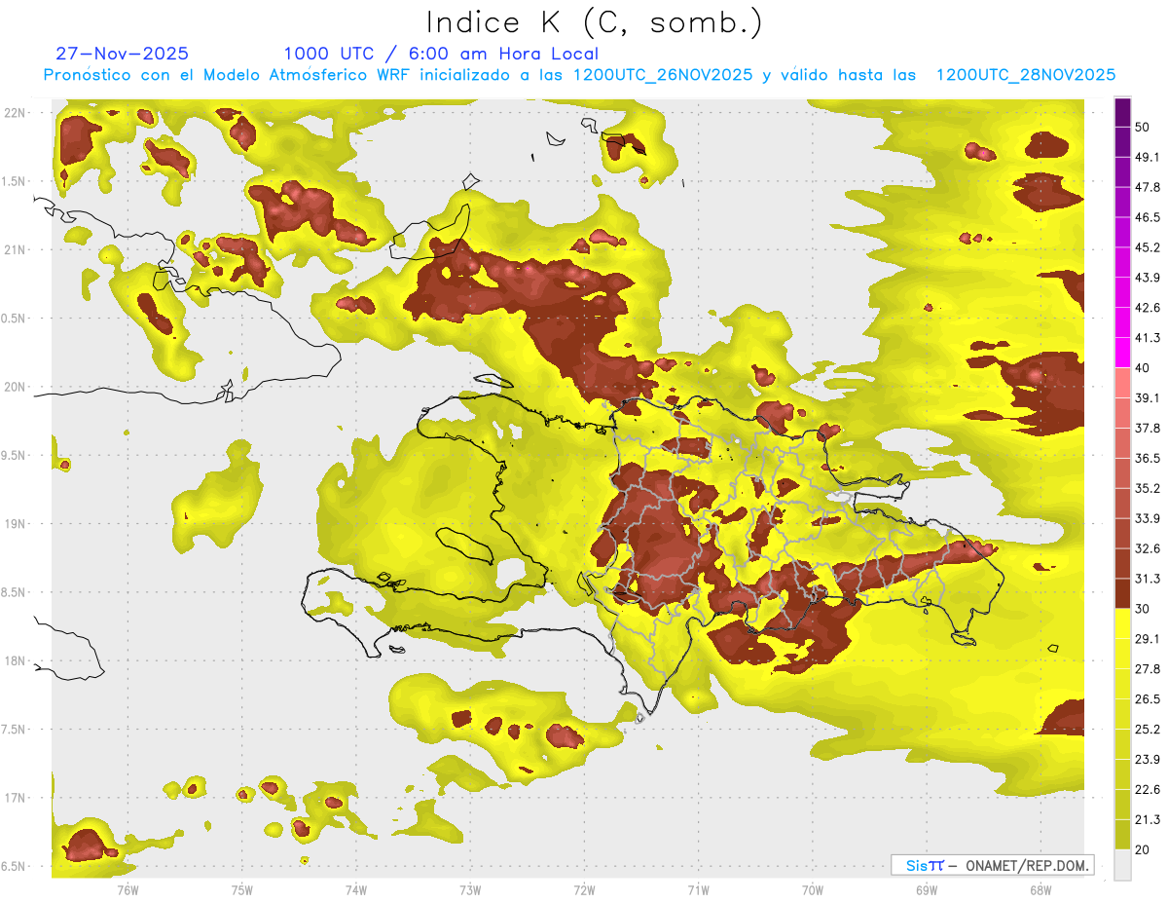The image size is (1168, 903).
Task: Click the valid-until time "1200UTC_28NOV2025"
Action: tap(1026, 75)
